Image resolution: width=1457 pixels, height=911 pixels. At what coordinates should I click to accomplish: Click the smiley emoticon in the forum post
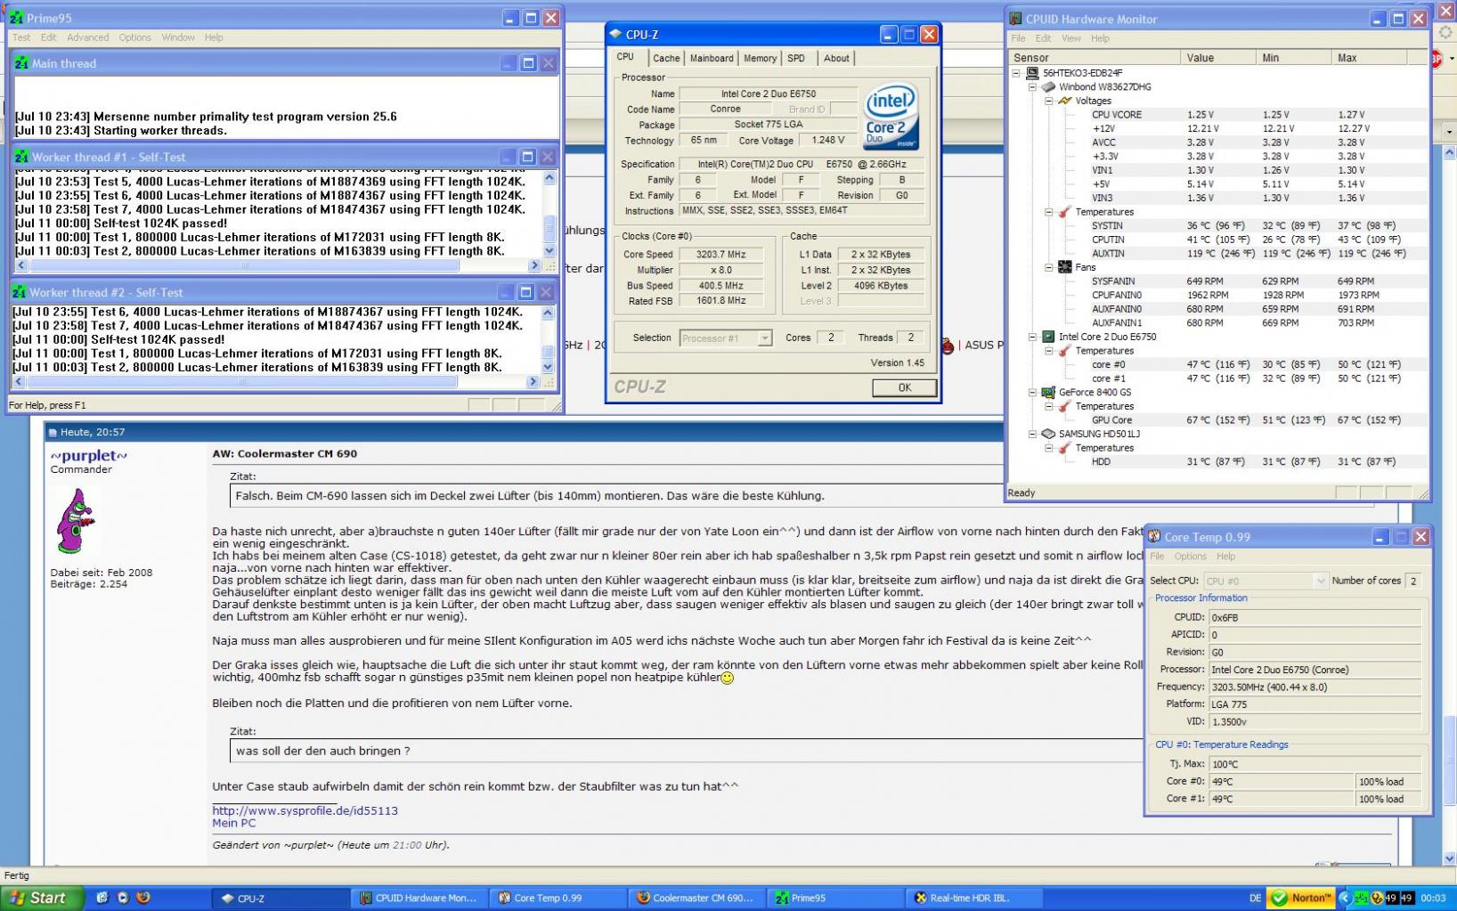[728, 678]
